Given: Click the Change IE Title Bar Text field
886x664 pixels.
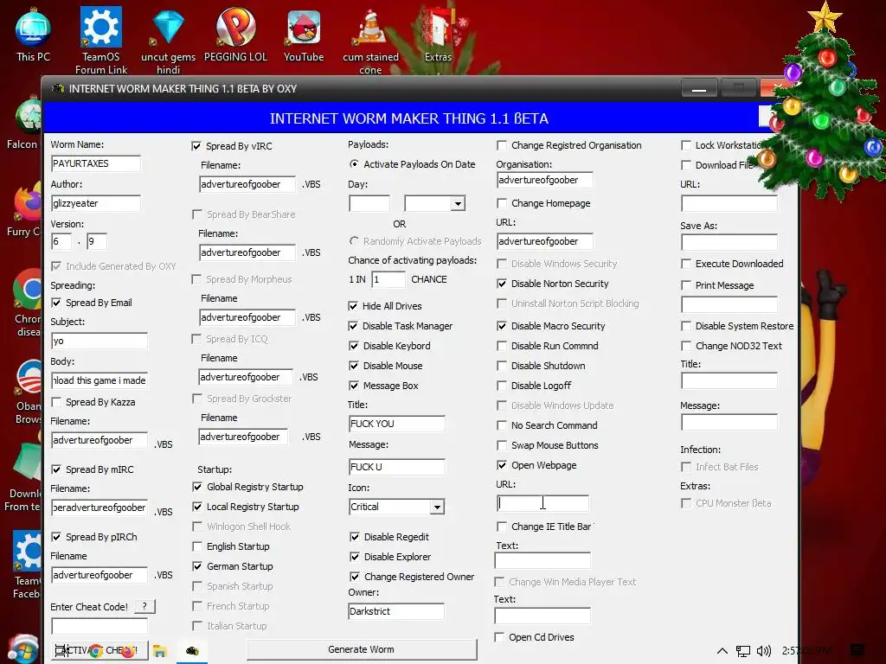Looking at the screenshot, I should coord(543,560).
